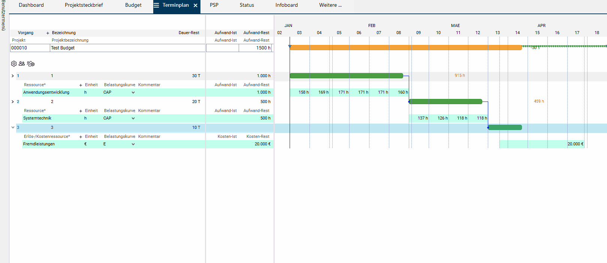Expand task row 1
This screenshot has height=263, width=607.
tap(13, 76)
